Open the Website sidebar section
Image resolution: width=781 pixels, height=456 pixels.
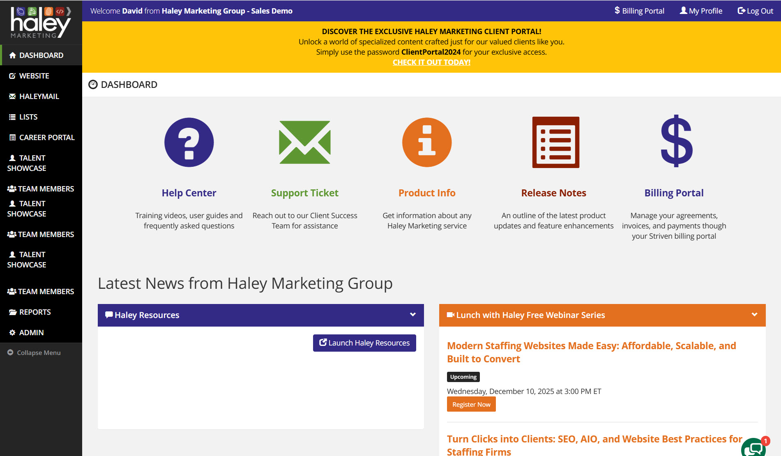34,76
